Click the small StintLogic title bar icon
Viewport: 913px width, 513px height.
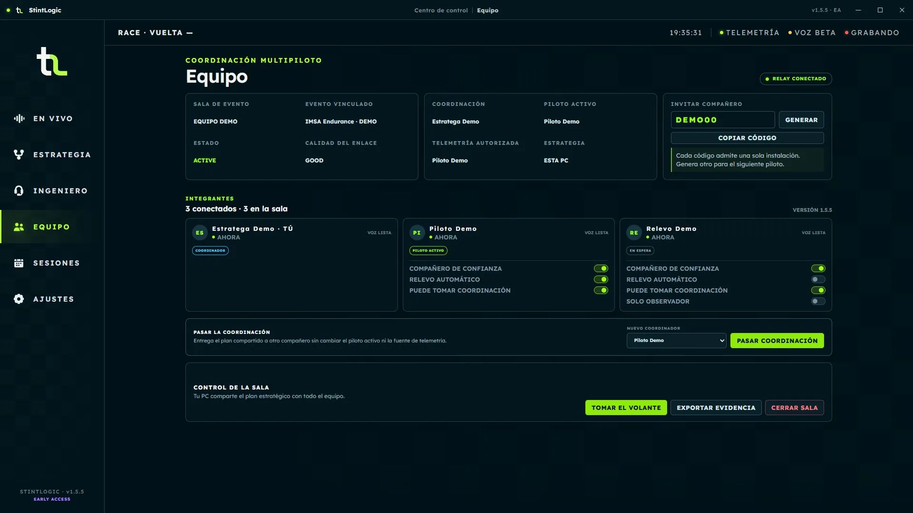pyautogui.click(x=19, y=10)
